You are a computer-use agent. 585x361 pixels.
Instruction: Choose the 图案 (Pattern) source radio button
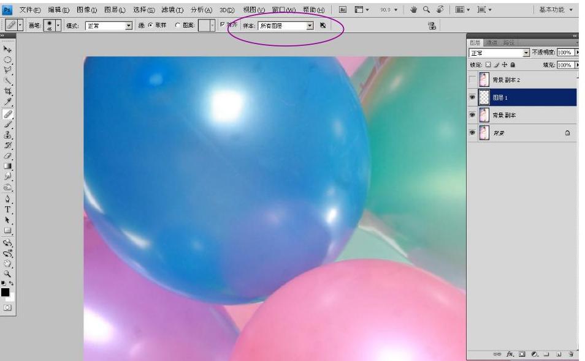[178, 25]
